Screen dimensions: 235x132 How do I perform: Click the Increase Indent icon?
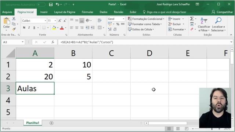point(93,27)
